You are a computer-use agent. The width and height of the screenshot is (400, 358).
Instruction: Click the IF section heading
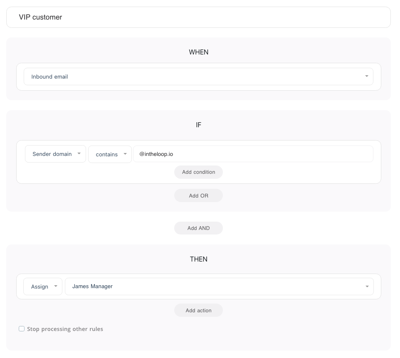[198, 125]
